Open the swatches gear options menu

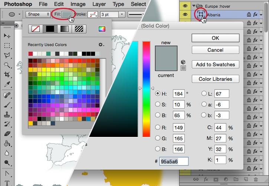[101, 45]
